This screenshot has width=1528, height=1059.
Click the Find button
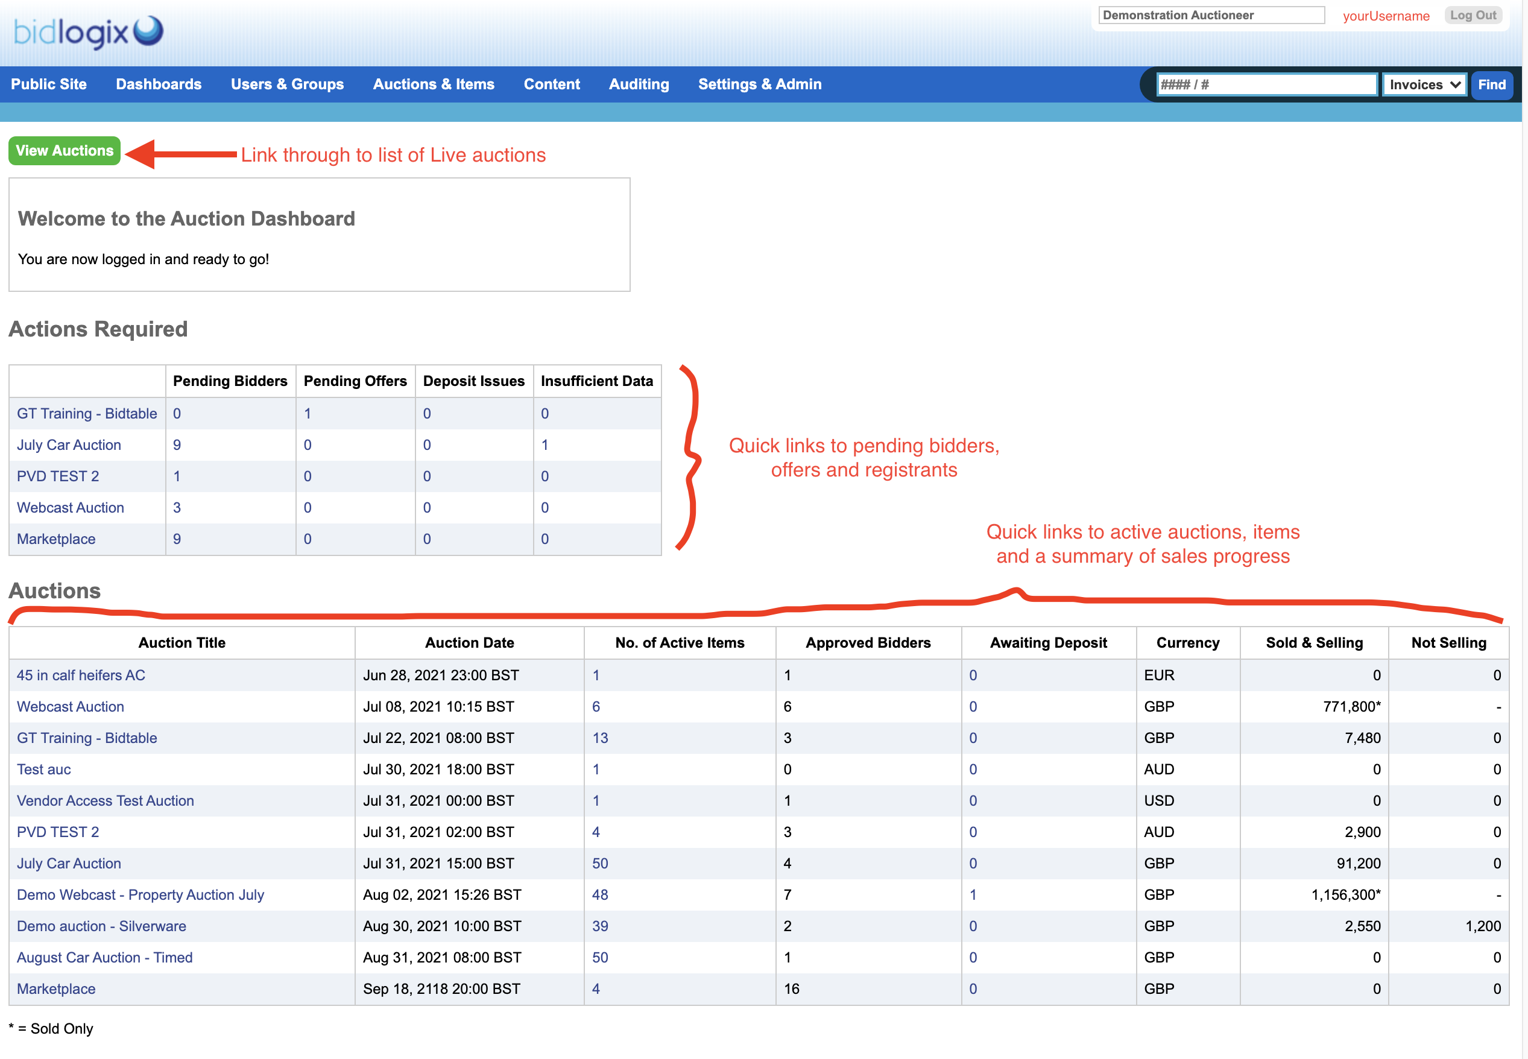click(1491, 85)
